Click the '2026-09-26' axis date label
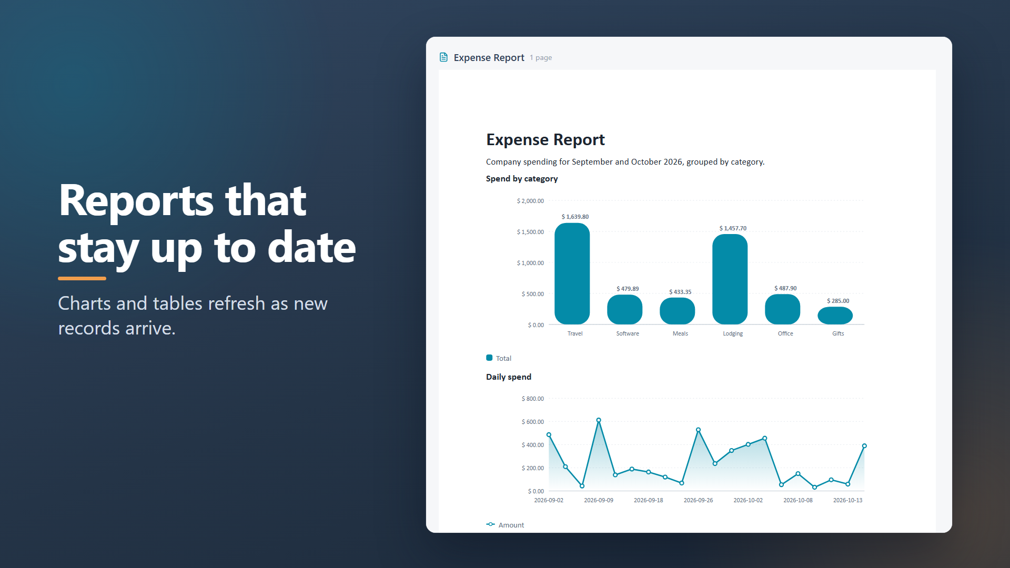This screenshot has width=1010, height=568. [x=698, y=500]
